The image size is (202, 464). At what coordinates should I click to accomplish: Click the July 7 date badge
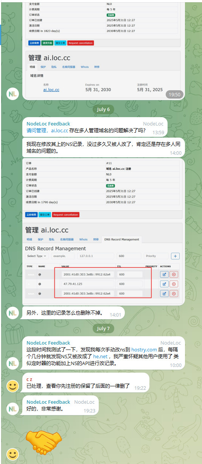click(x=103, y=329)
